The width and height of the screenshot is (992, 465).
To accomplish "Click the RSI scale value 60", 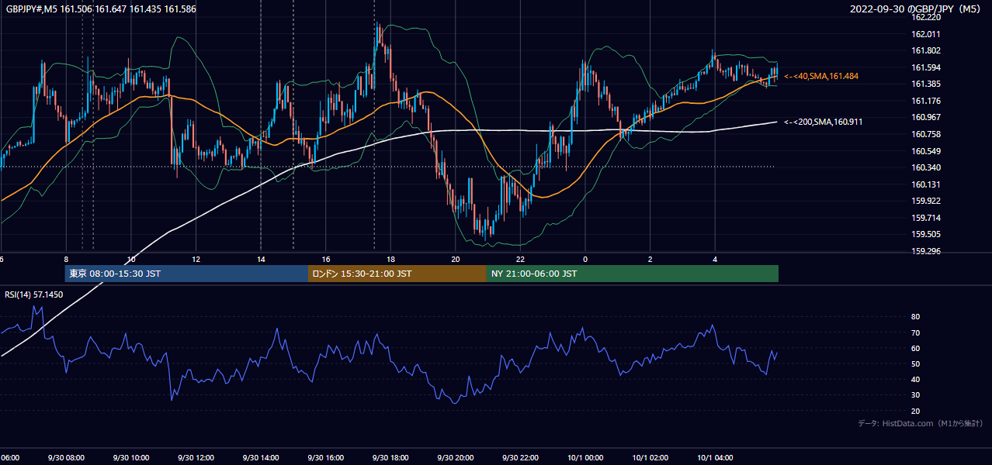I will (915, 348).
